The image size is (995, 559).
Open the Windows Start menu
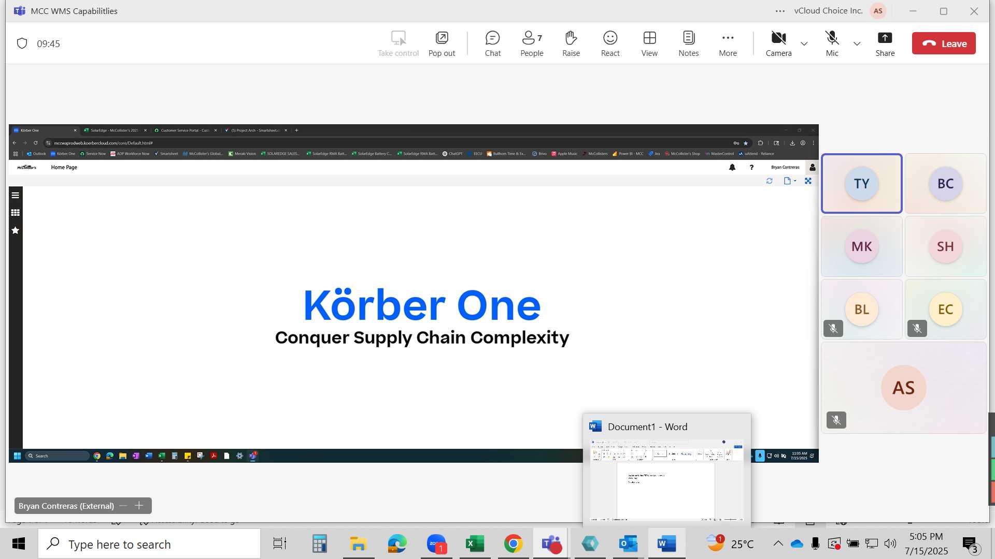pos(19,543)
